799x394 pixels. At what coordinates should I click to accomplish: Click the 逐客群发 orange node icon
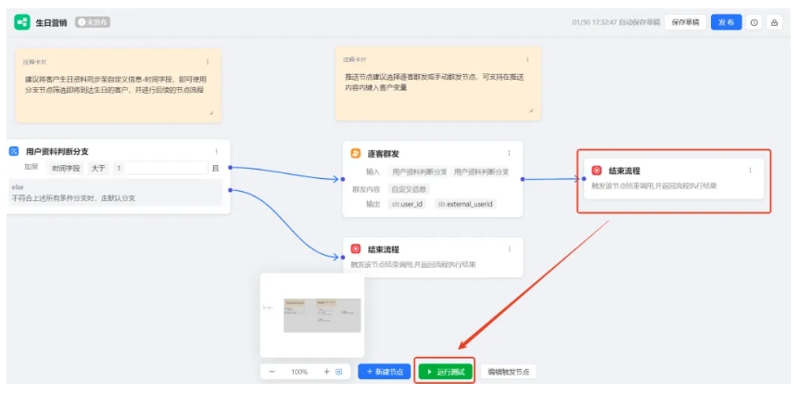click(x=356, y=153)
